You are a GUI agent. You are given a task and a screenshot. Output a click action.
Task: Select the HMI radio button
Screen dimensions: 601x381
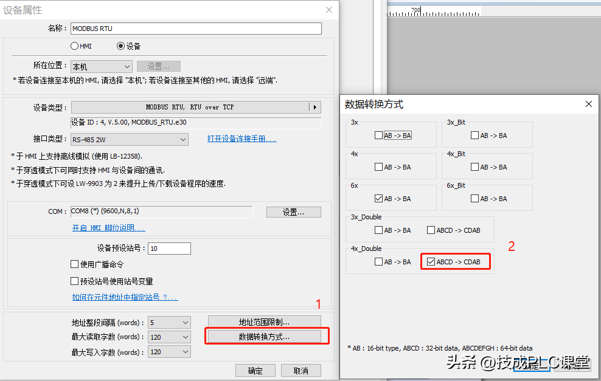(75, 46)
